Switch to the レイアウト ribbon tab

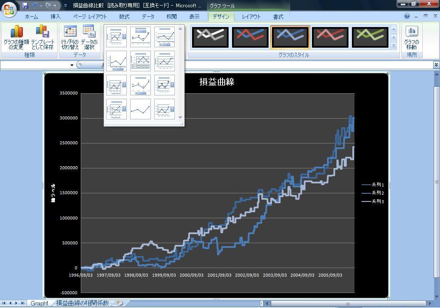tap(251, 17)
